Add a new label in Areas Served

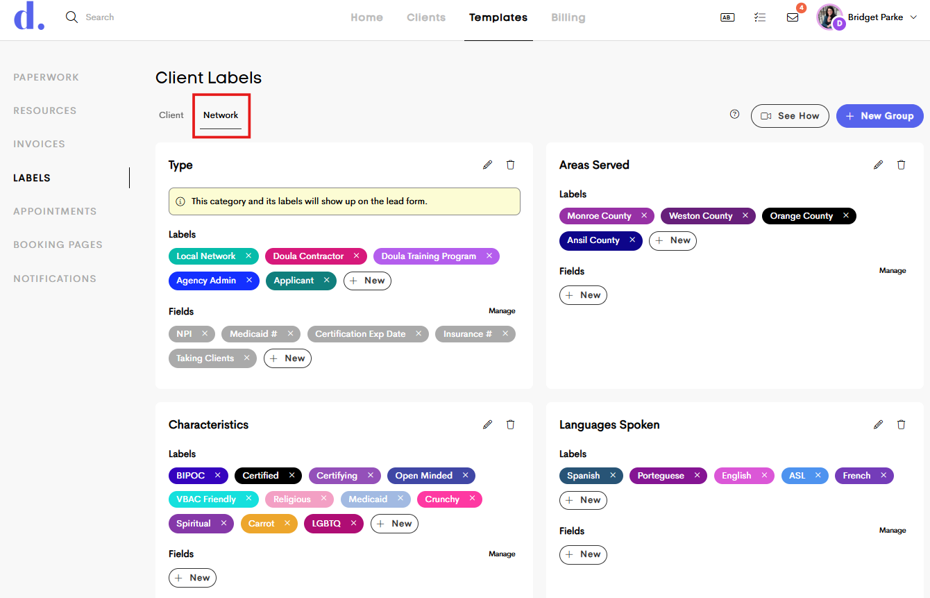tap(673, 240)
